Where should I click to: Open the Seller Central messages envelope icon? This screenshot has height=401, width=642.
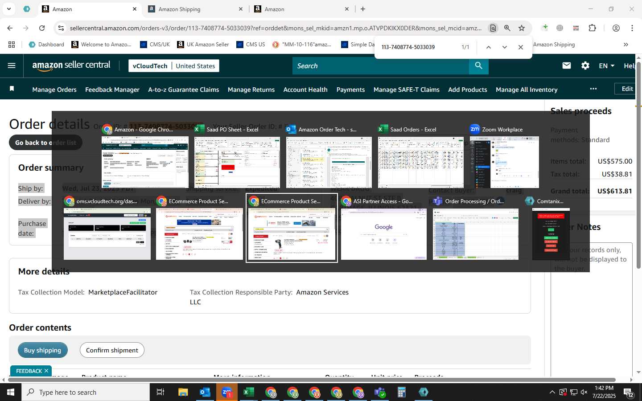[567, 65]
